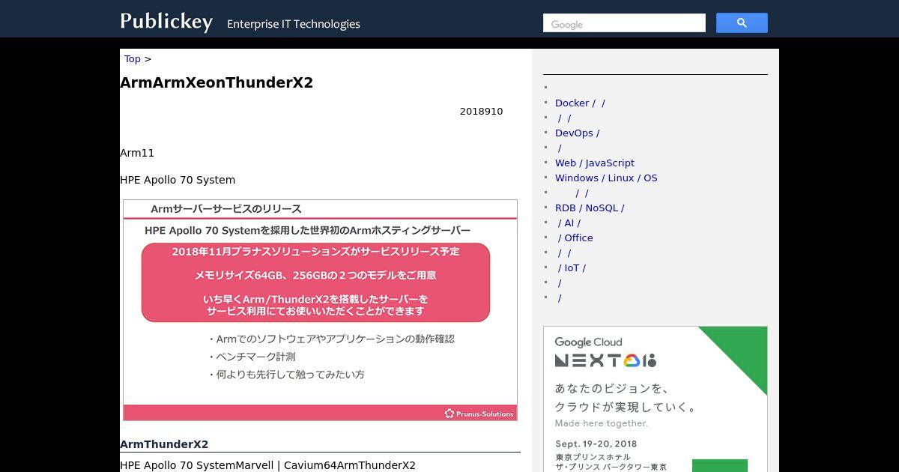Open the DevOps category link
Viewport: 899px width, 472px height.
click(577, 133)
